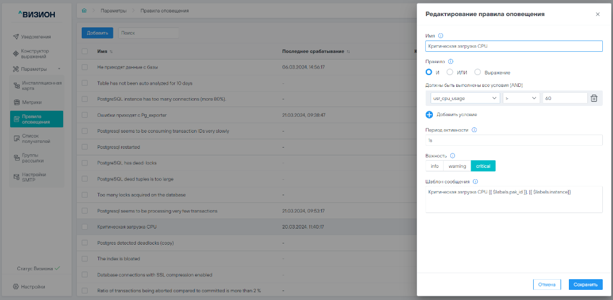The height and width of the screenshot is (300, 613).
Task: Open info tooltip next to Имя label
Action: click(x=441, y=36)
